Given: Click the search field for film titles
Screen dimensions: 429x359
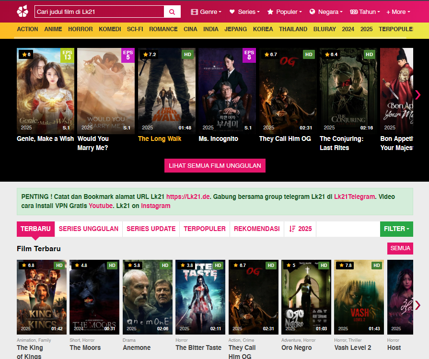Looking at the screenshot, I should [x=99, y=12].
